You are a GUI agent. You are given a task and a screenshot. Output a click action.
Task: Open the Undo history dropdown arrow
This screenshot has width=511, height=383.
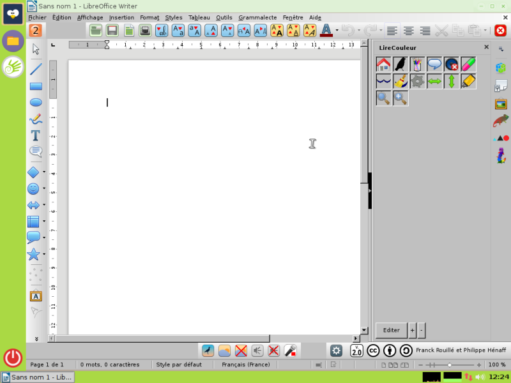click(359, 31)
